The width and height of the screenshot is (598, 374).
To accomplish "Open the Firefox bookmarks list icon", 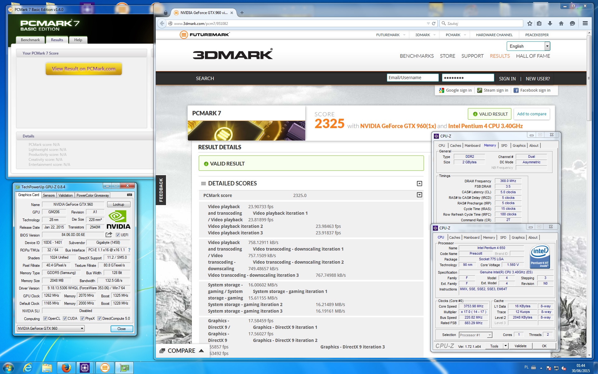I will coord(539,23).
